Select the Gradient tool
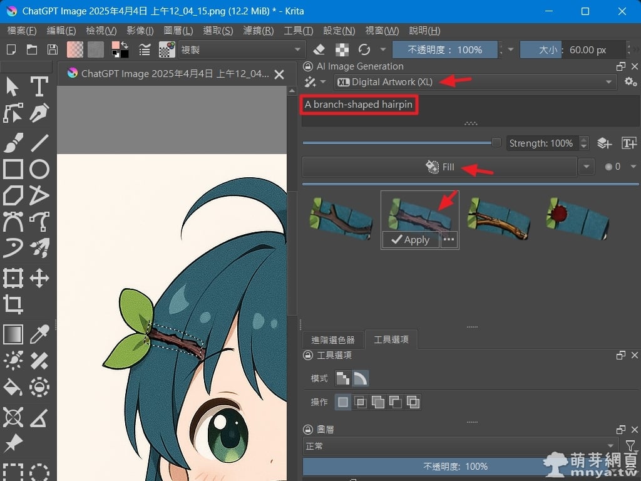The width and height of the screenshot is (641, 481). pyautogui.click(x=13, y=334)
